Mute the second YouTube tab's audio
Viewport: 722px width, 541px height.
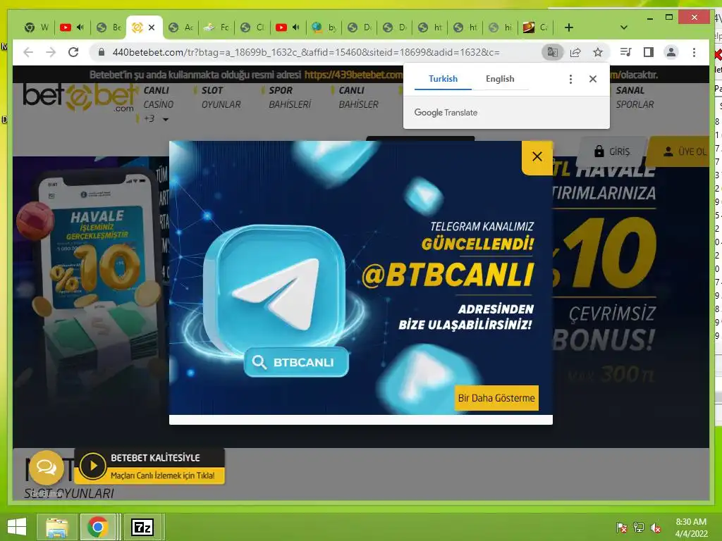pyautogui.click(x=296, y=27)
